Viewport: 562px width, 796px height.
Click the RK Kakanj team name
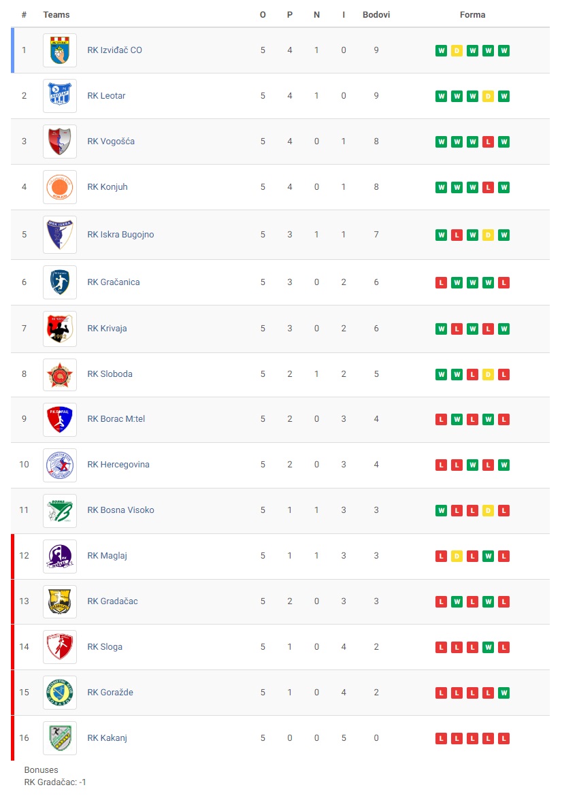pos(107,737)
